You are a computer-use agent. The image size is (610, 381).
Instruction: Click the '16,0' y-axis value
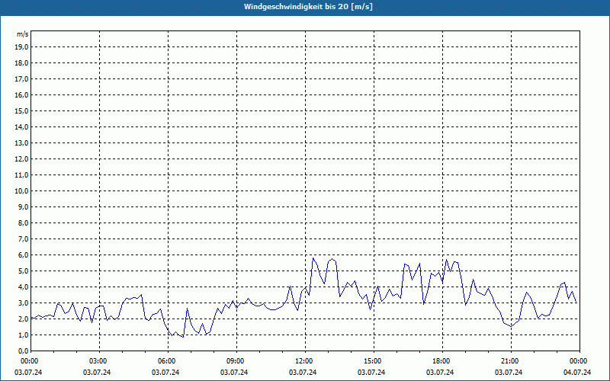22,94
